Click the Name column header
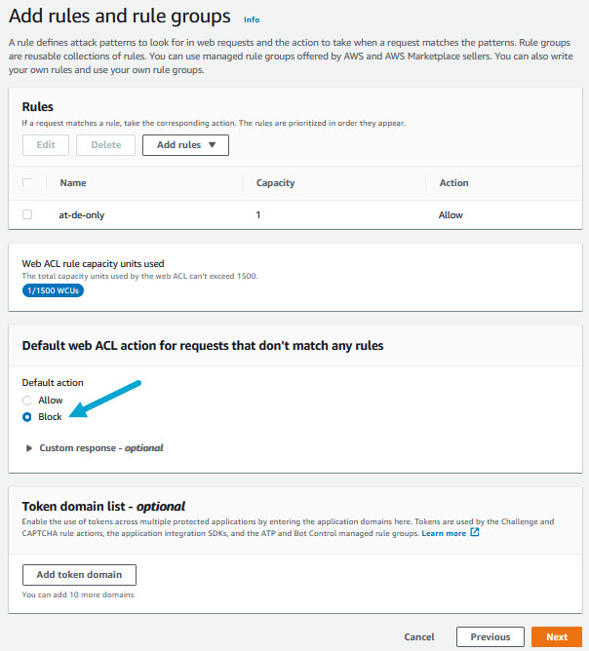The image size is (589, 651). 73,183
